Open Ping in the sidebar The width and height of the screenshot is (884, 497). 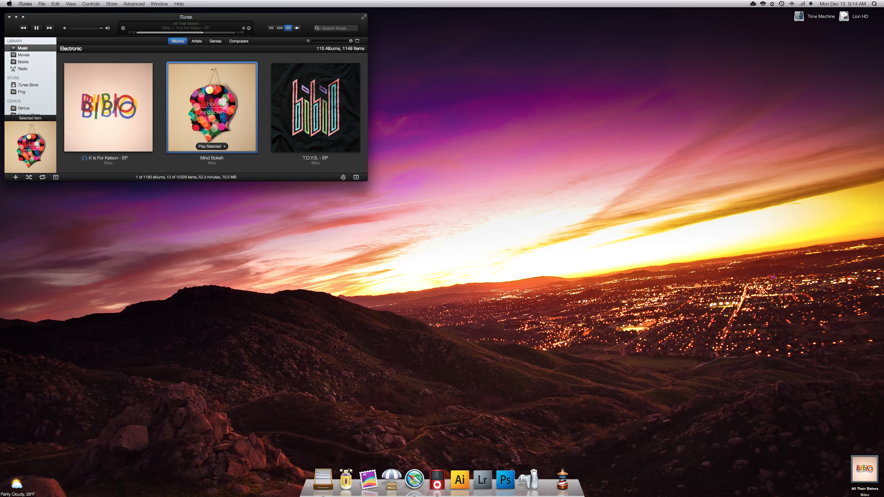30,92
